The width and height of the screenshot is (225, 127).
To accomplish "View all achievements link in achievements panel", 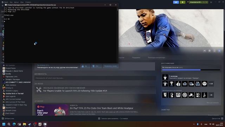I will (213, 103).
